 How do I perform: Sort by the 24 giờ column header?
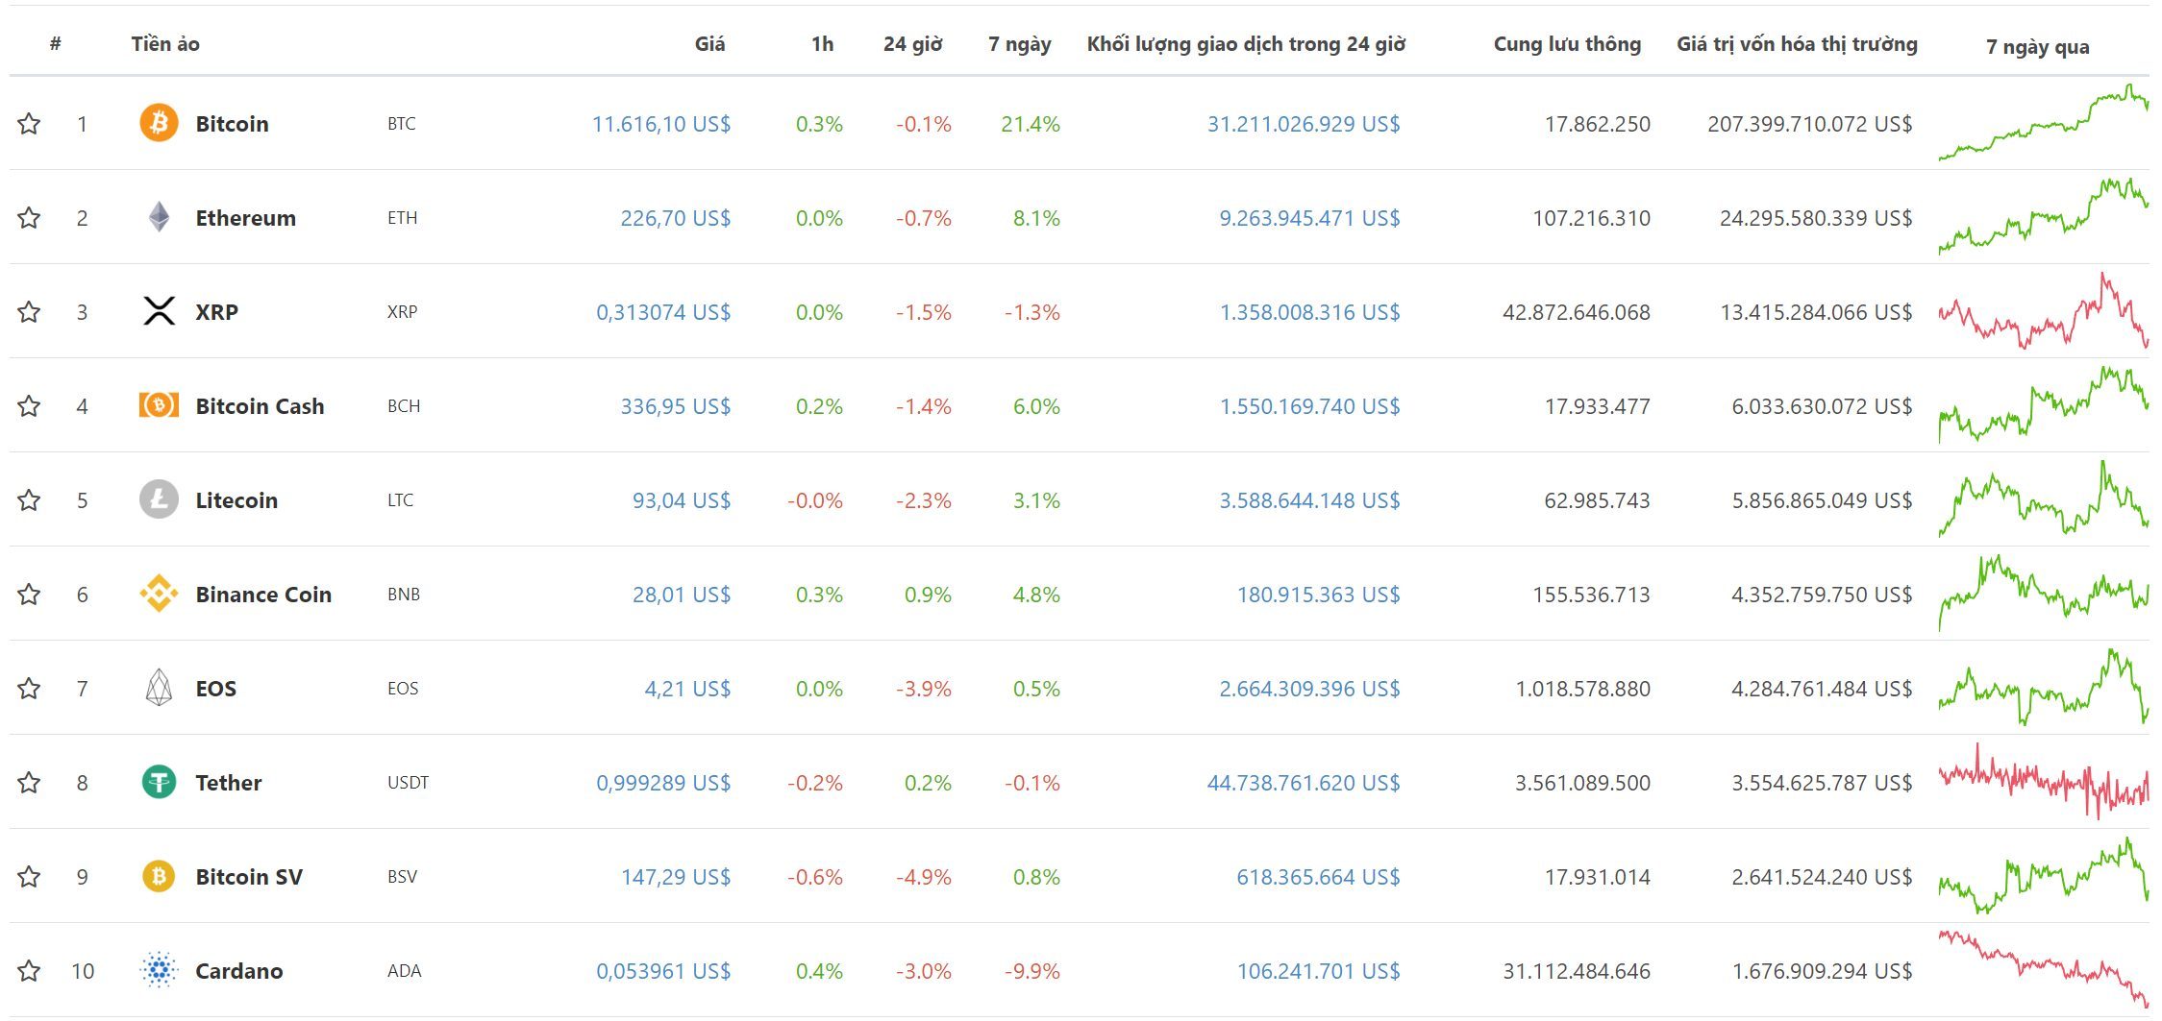click(912, 43)
